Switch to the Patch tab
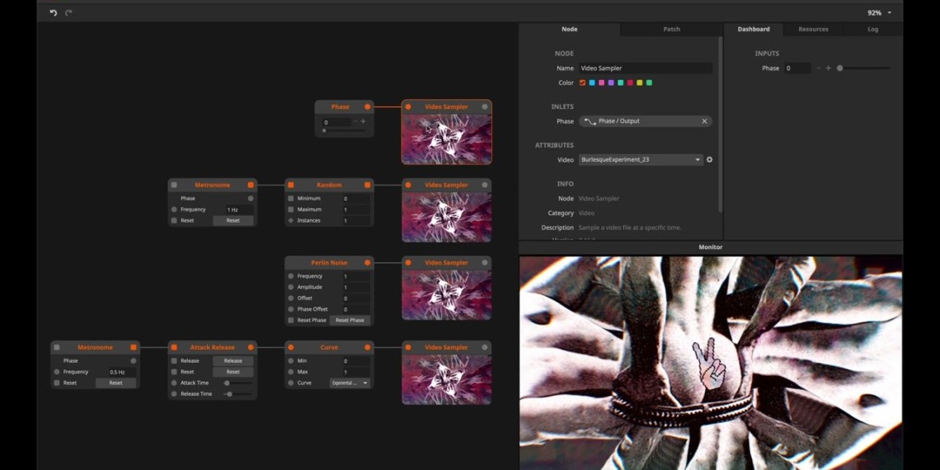 click(x=671, y=29)
